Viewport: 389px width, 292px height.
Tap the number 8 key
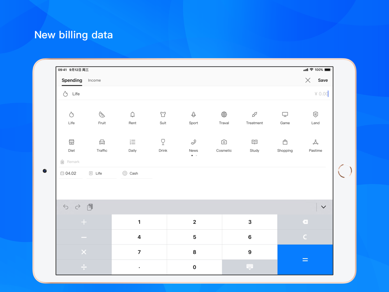pos(194,252)
